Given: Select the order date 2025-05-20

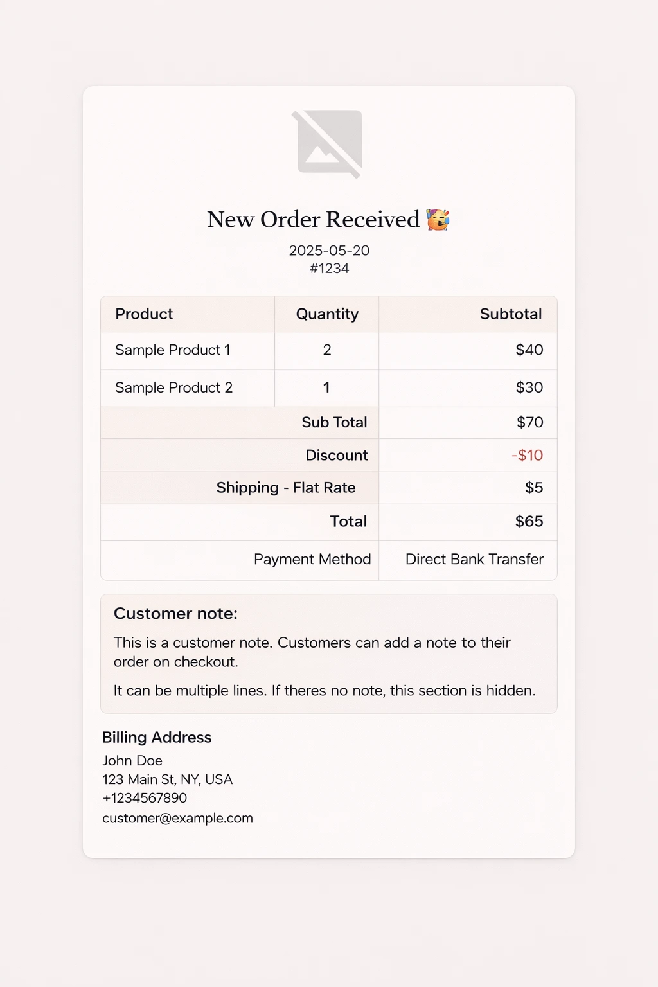Looking at the screenshot, I should pos(329,251).
